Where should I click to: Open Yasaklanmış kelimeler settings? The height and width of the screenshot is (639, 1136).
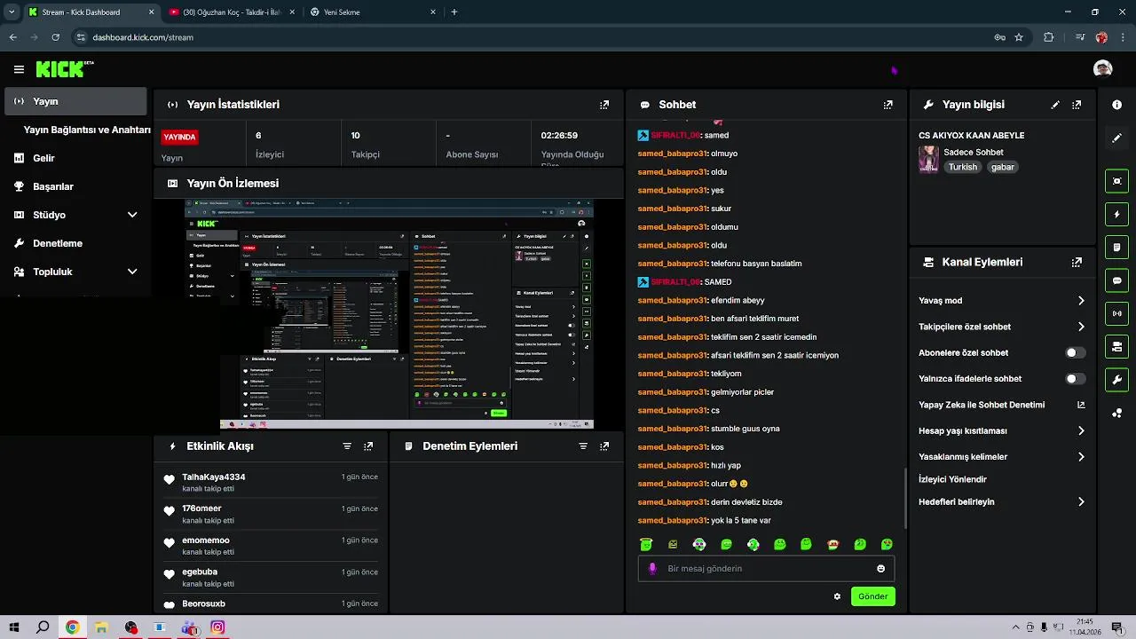[1002, 457]
